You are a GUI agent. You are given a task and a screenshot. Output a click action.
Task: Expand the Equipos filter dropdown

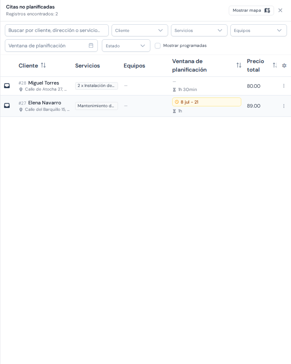pyautogui.click(x=259, y=30)
